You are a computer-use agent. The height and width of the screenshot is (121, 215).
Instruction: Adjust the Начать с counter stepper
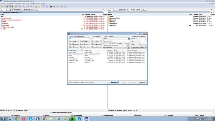(145, 39)
